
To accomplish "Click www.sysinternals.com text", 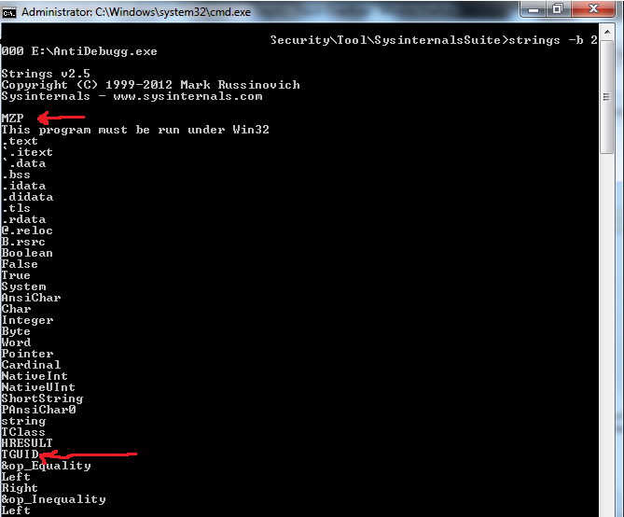I will 187,96.
